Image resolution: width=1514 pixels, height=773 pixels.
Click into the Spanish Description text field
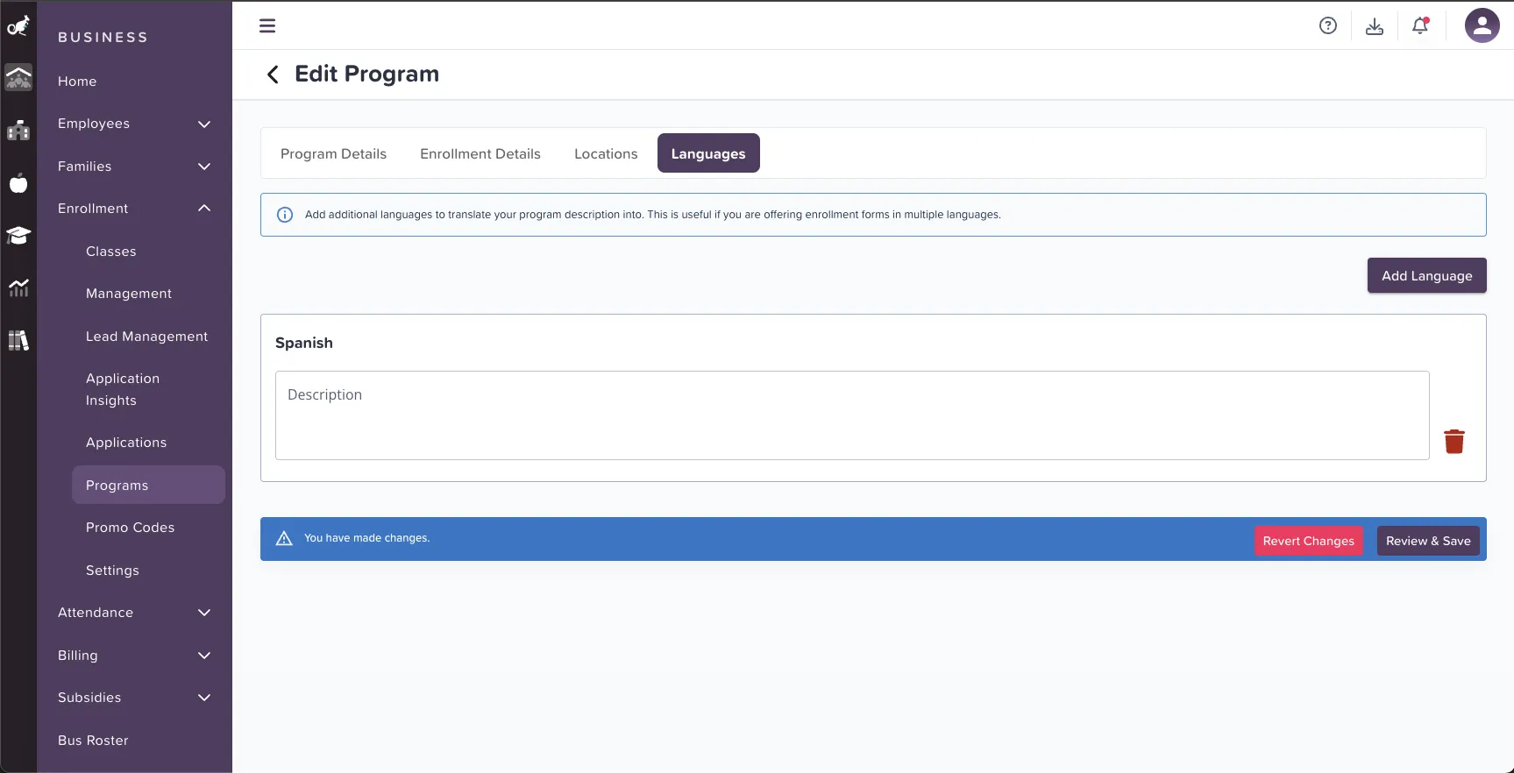tap(851, 415)
